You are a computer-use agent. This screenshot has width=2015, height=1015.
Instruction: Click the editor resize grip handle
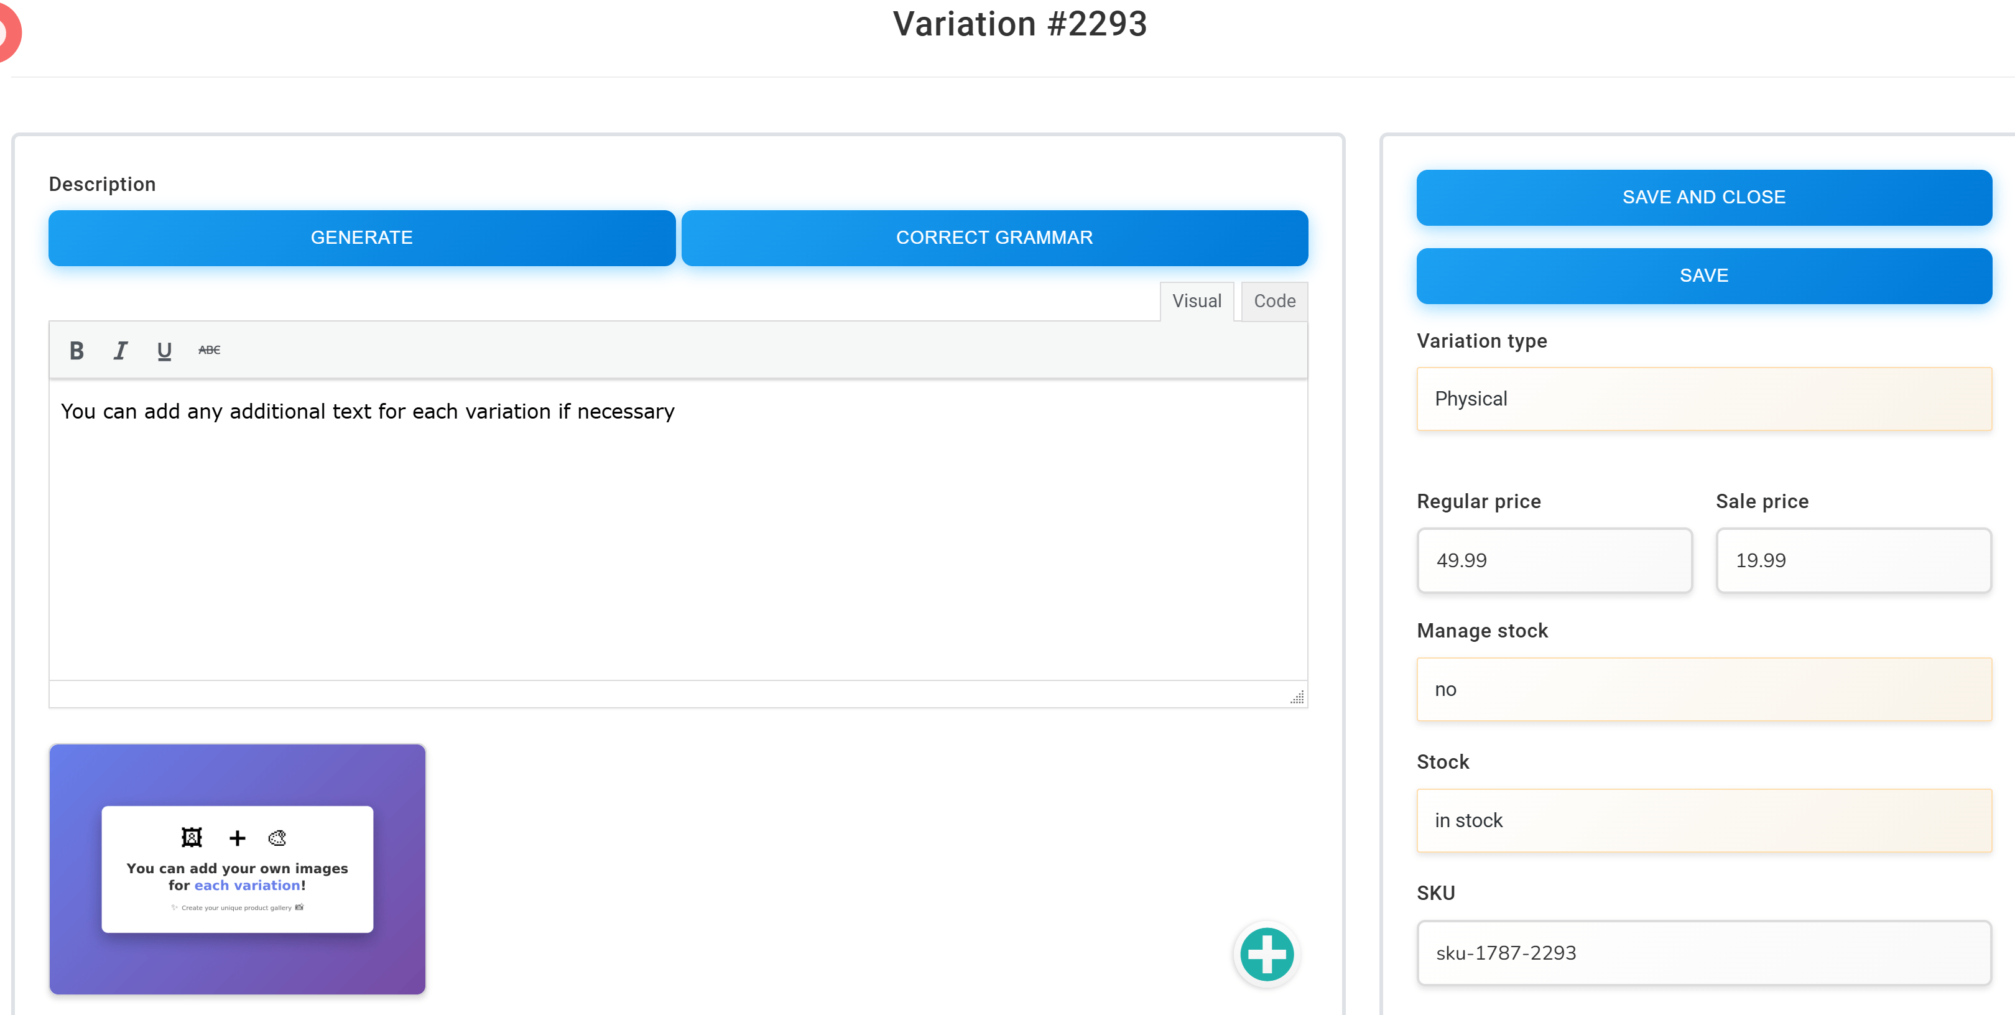tap(1297, 697)
